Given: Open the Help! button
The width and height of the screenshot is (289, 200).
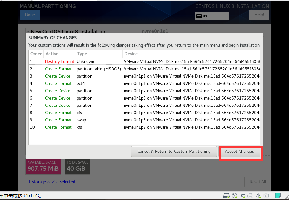Looking at the screenshot, I should 259,15.
